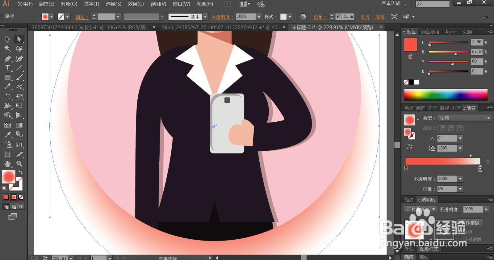This screenshot has height=260, width=494.
Task: Open the 对象(O) menu
Action: (69, 4)
